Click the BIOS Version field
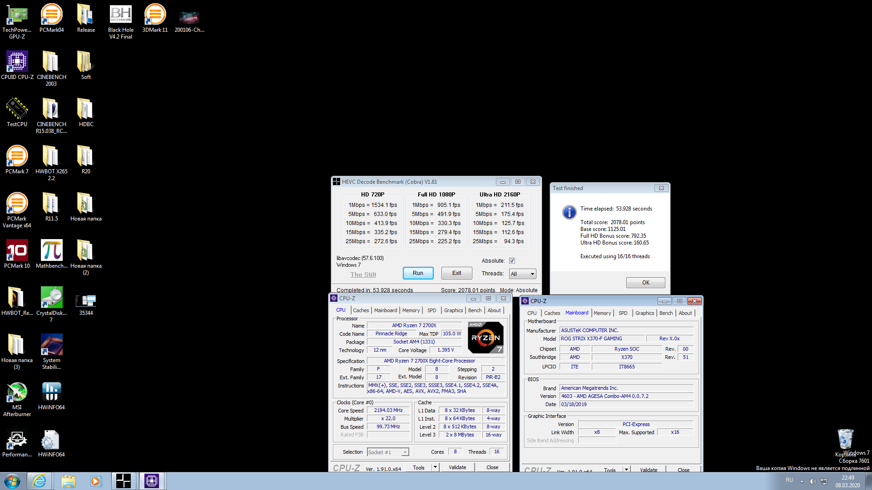 (x=626, y=396)
